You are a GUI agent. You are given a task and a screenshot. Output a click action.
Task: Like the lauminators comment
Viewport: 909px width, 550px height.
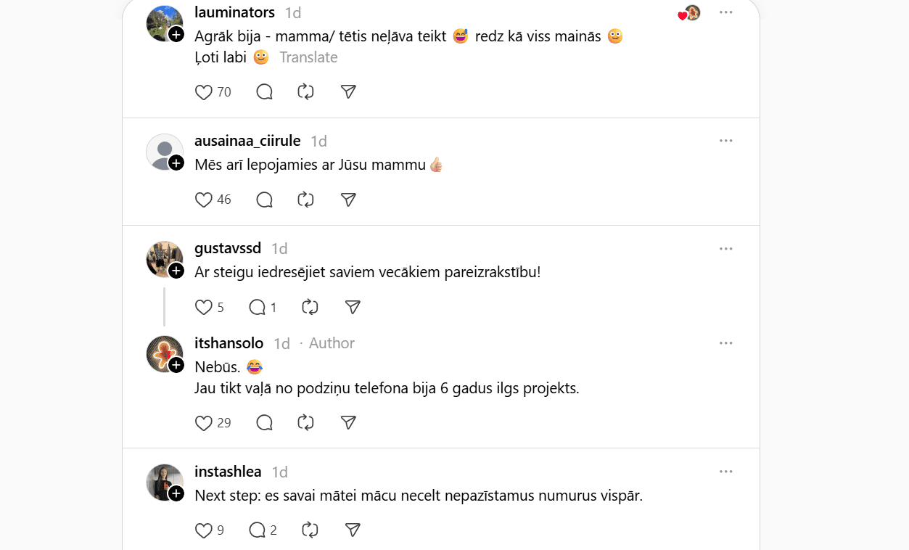pyautogui.click(x=204, y=92)
